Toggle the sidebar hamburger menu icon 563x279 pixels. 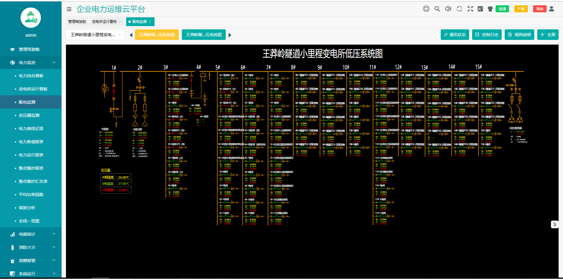point(69,9)
